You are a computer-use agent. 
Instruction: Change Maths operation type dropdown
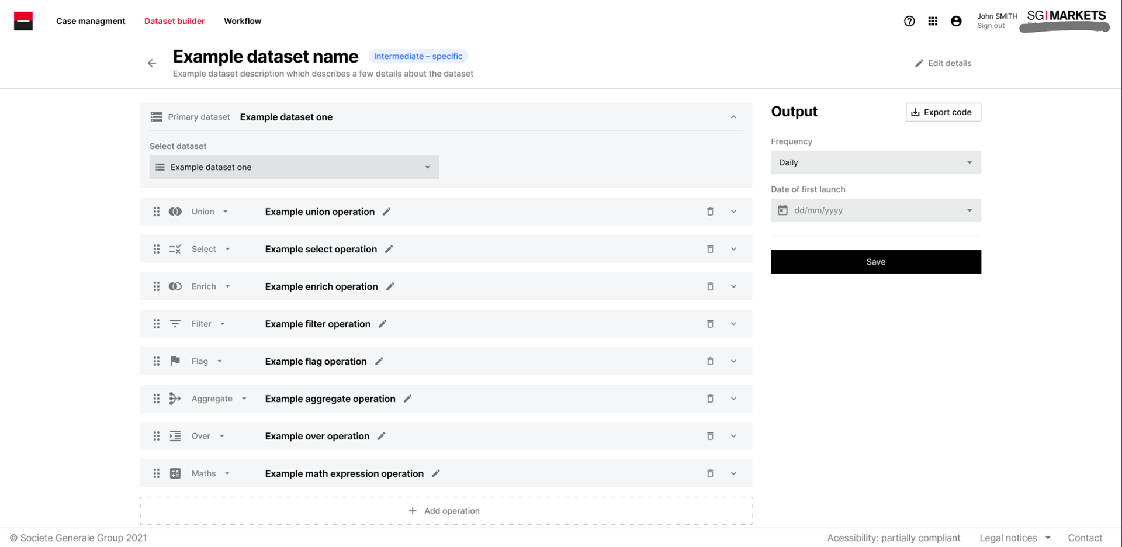(x=210, y=473)
